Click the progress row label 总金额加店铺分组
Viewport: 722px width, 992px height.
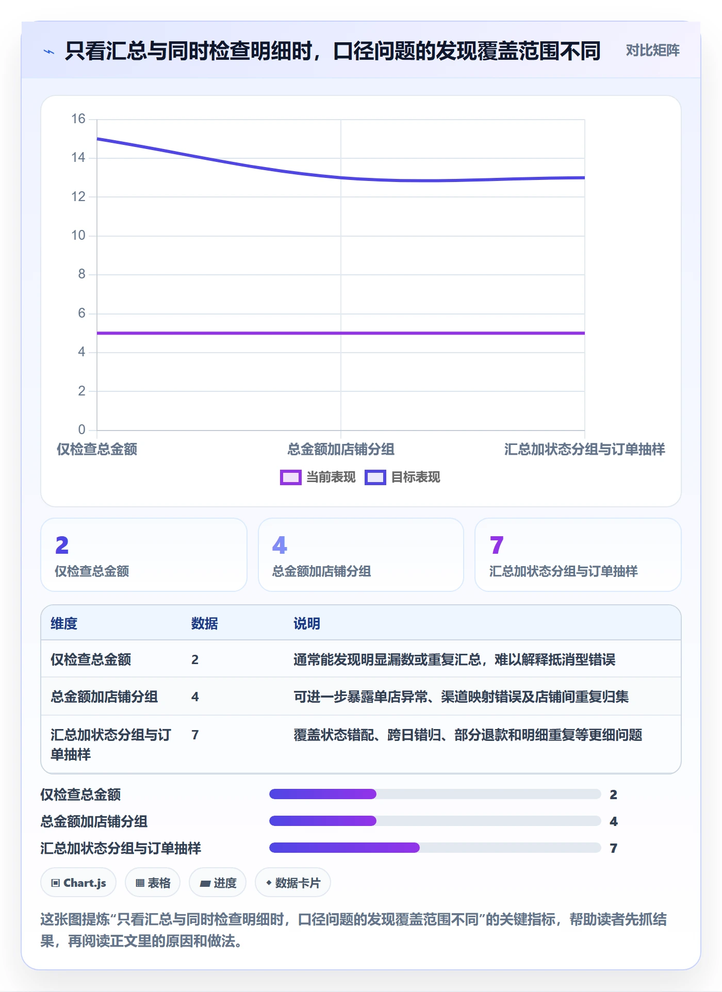[x=94, y=821]
